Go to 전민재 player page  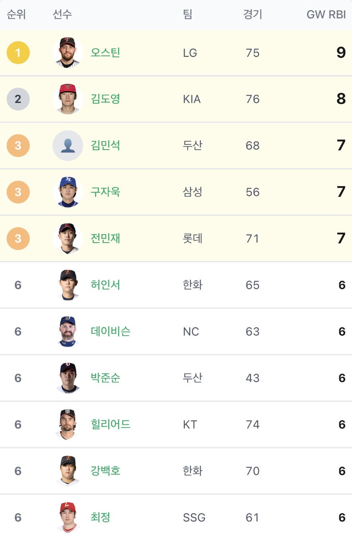coord(105,239)
